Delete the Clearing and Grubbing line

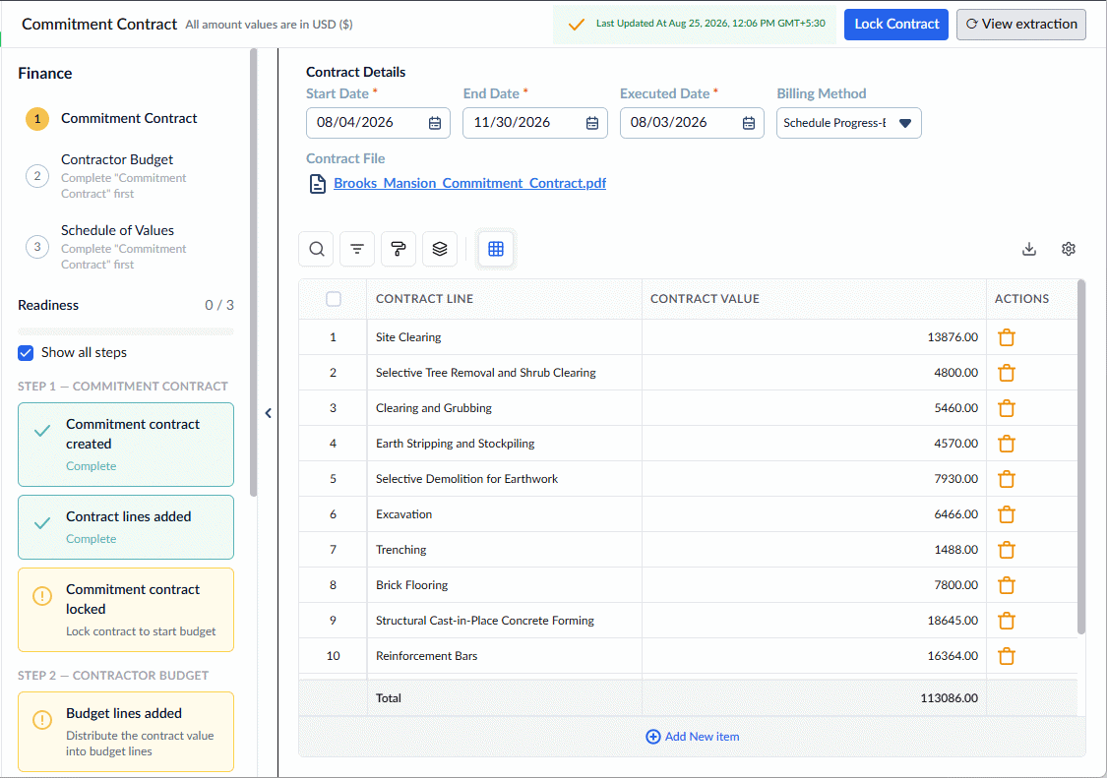1007,408
